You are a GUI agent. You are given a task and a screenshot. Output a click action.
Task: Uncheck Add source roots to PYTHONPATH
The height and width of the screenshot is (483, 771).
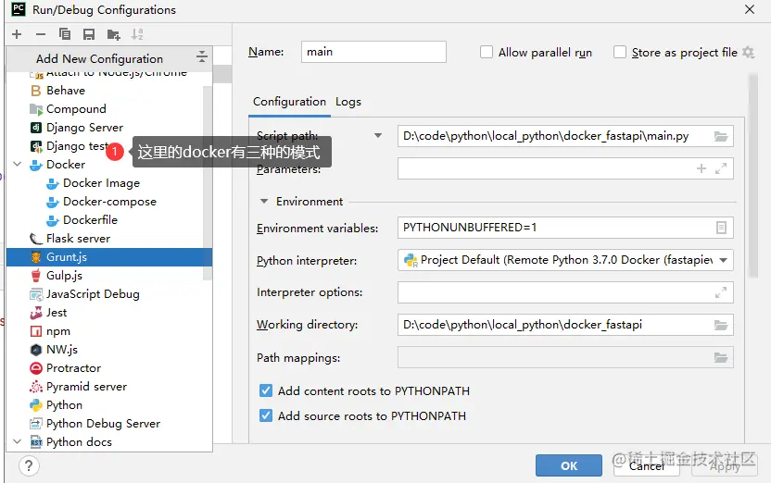tap(266, 415)
